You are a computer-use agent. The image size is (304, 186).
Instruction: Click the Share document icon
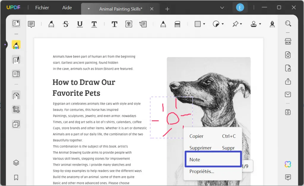[288, 81]
